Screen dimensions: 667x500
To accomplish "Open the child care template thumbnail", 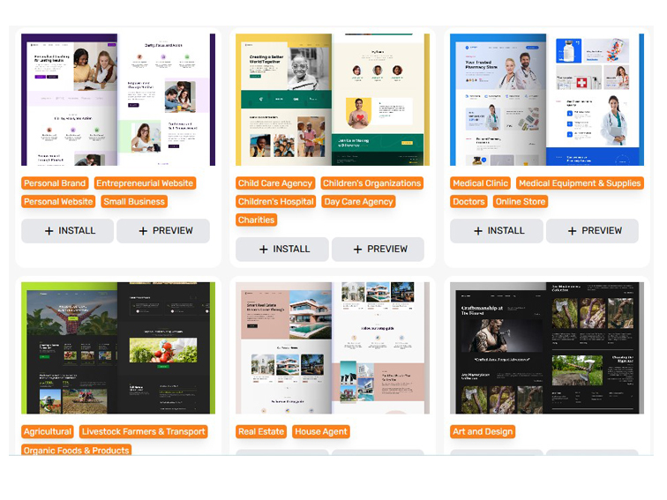I will [x=333, y=100].
